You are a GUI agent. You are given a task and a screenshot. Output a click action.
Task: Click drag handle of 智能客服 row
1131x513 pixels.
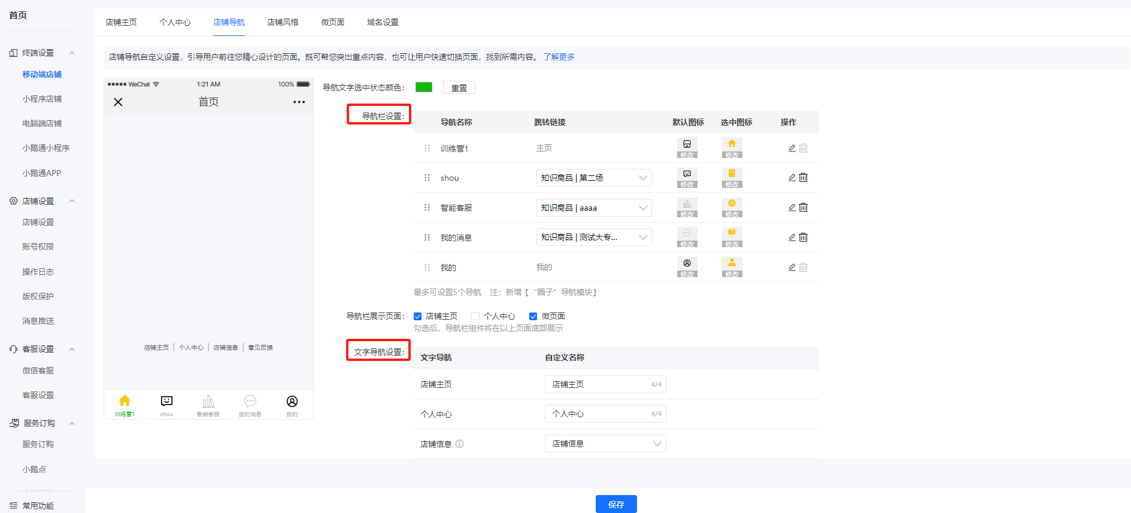point(427,208)
